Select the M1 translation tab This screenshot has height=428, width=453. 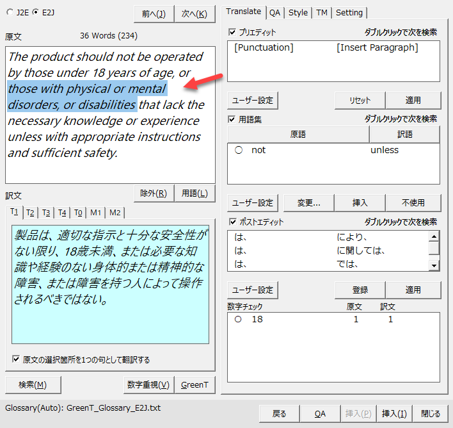click(95, 213)
